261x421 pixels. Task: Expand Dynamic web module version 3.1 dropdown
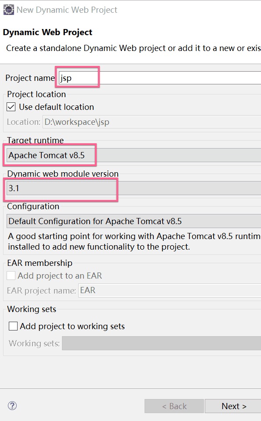pyautogui.click(x=134, y=188)
